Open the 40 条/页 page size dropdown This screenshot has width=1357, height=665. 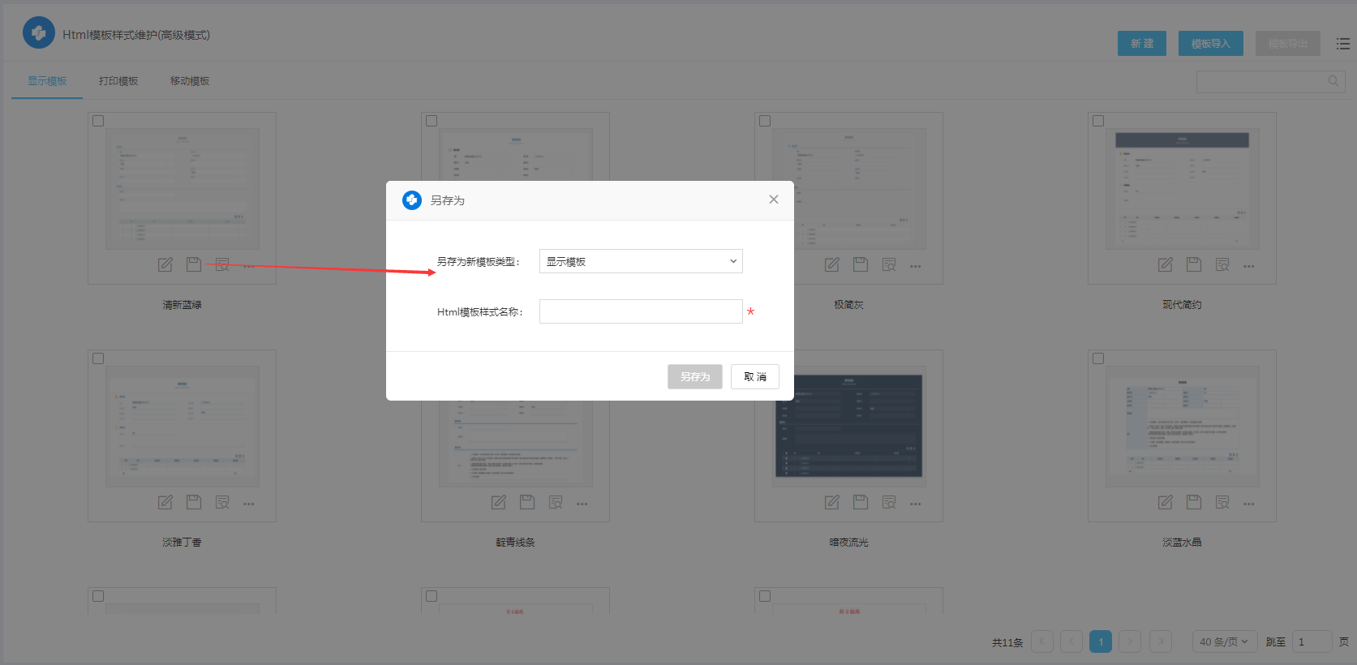coord(1224,641)
